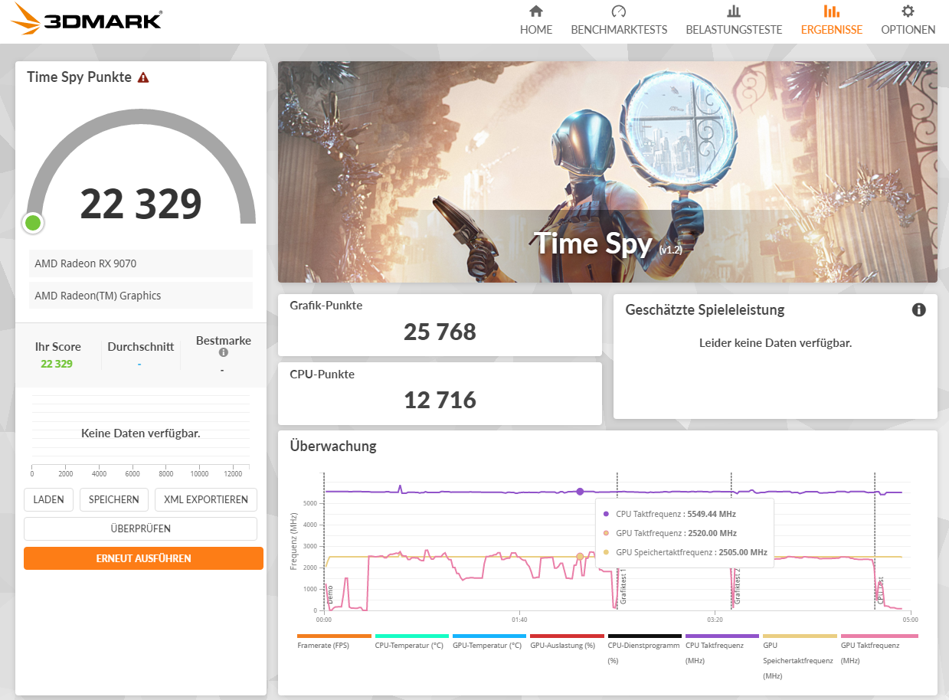Click the info icon under Bestmarke

point(224,353)
